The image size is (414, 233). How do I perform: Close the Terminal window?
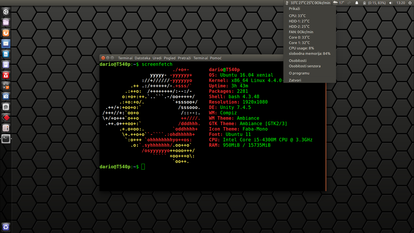click(103, 58)
